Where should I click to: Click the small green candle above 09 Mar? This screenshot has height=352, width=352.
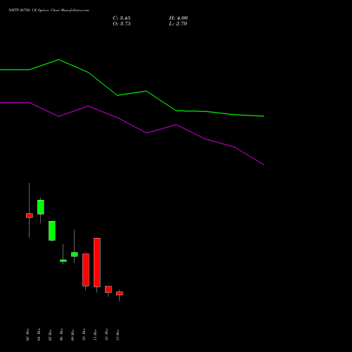click(75, 254)
